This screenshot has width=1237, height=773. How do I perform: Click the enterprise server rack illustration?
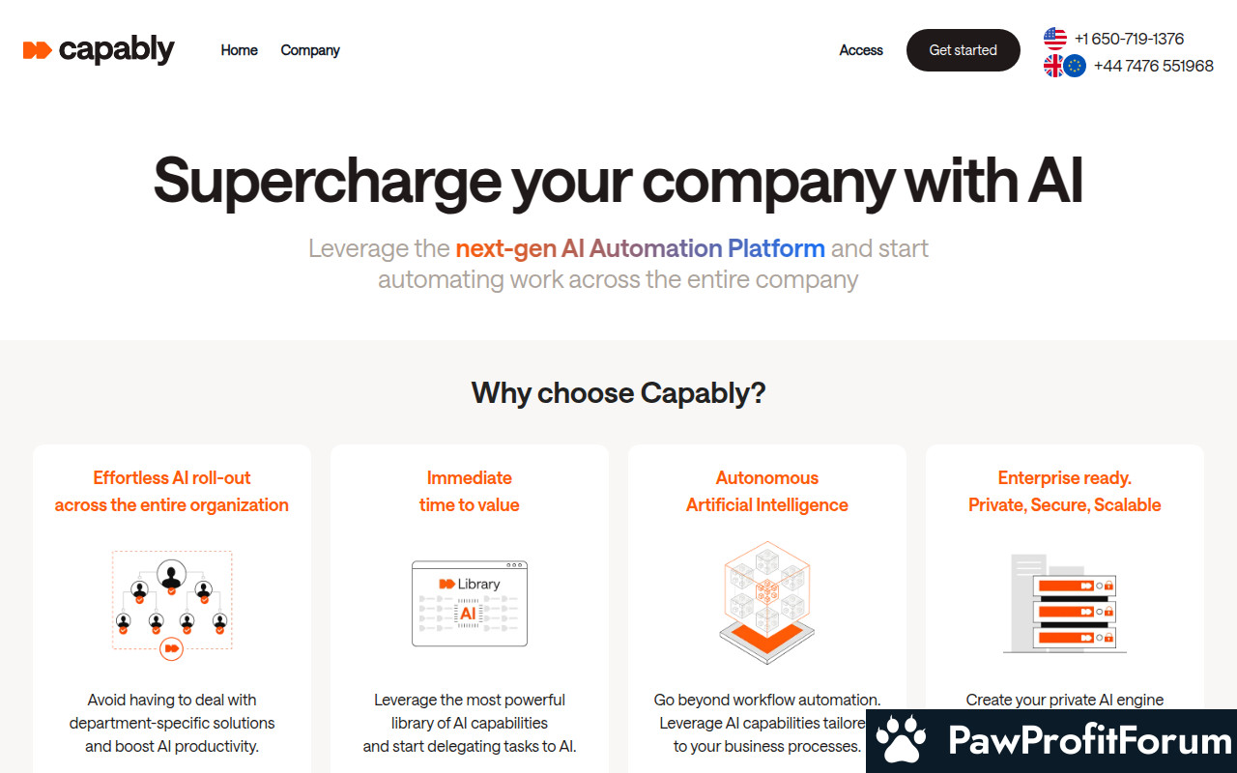(x=1065, y=603)
